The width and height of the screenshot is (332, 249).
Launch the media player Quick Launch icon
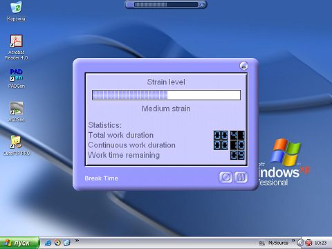(57, 243)
